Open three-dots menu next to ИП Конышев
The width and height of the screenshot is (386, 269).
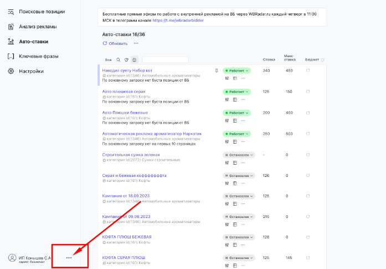point(69,258)
